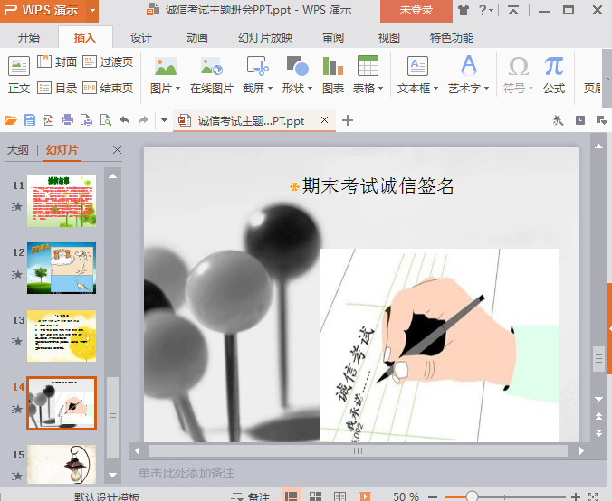Select slide 12 thumbnail
This screenshot has height=501, width=612.
[x=62, y=269]
